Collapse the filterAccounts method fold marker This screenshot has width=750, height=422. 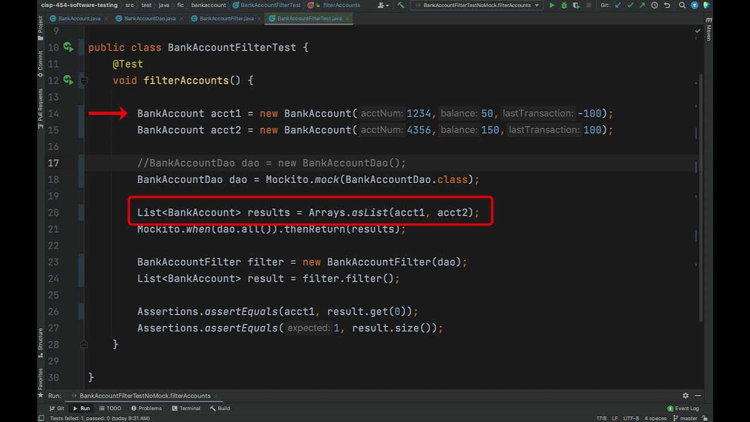pos(84,81)
